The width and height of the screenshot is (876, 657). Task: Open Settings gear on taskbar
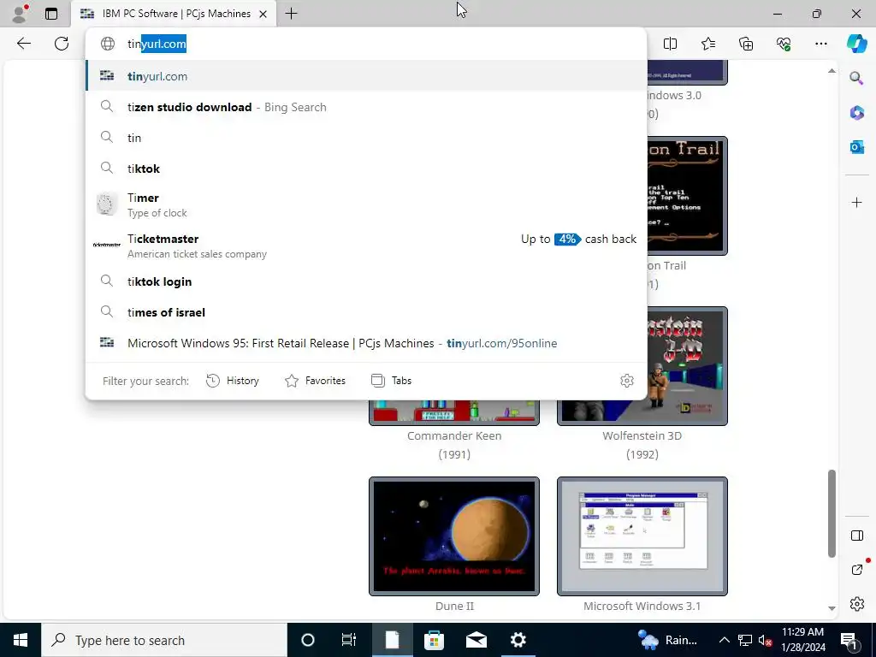pos(518,640)
